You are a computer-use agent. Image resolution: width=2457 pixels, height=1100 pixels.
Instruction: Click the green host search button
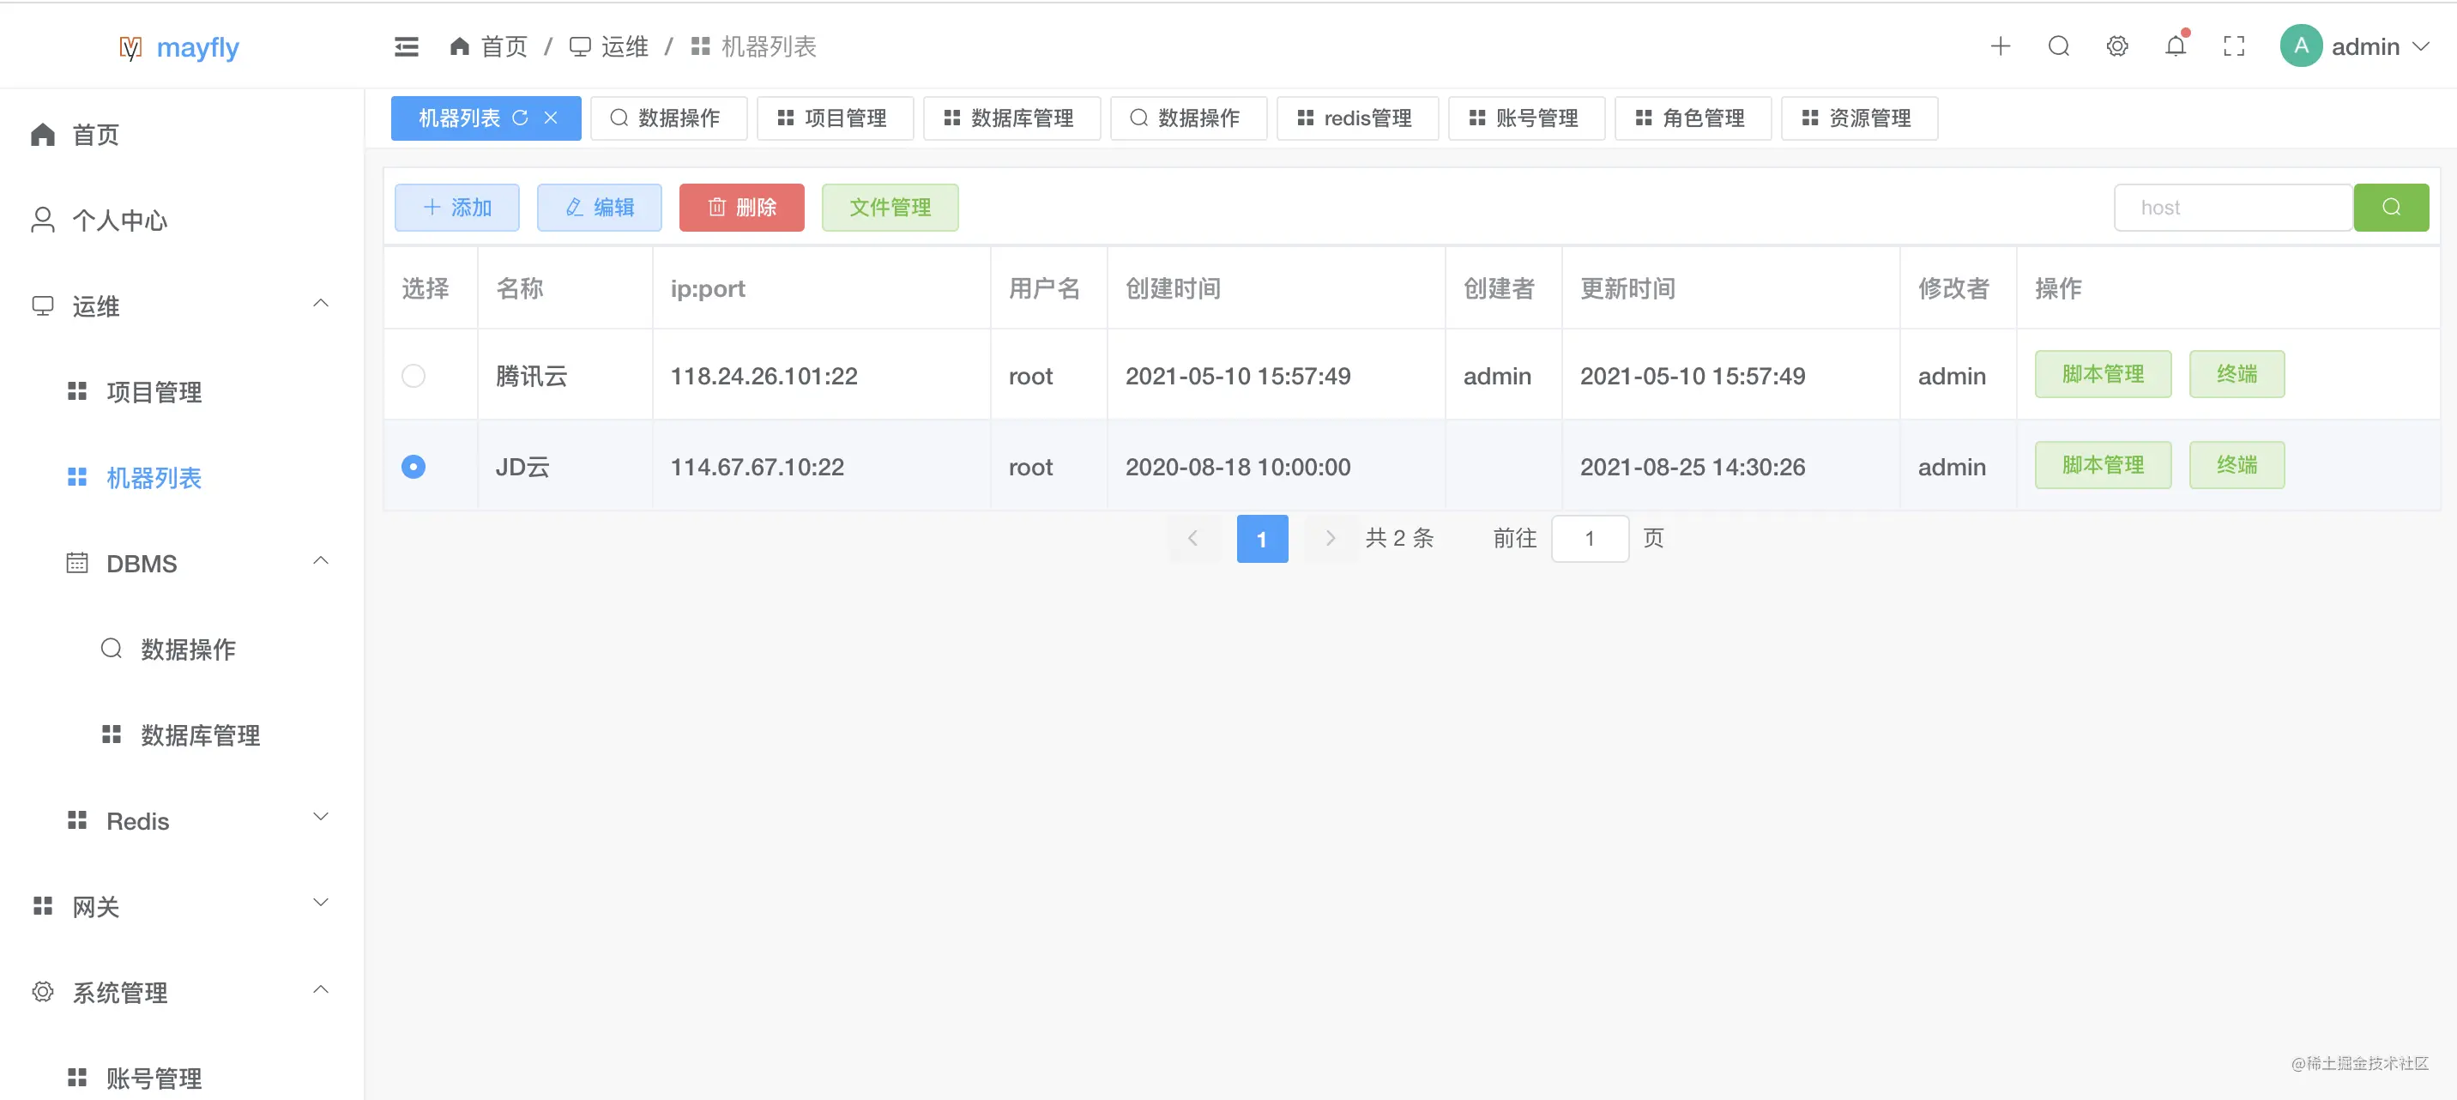point(2390,207)
